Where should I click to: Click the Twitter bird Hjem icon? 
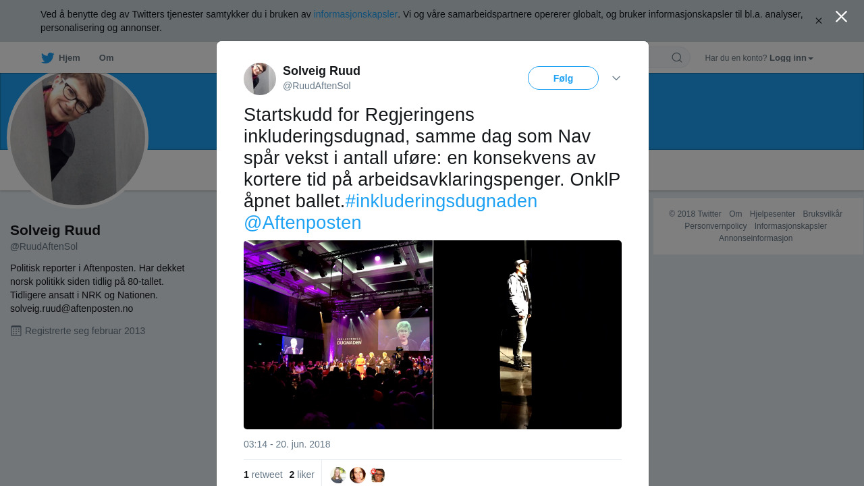click(47, 58)
